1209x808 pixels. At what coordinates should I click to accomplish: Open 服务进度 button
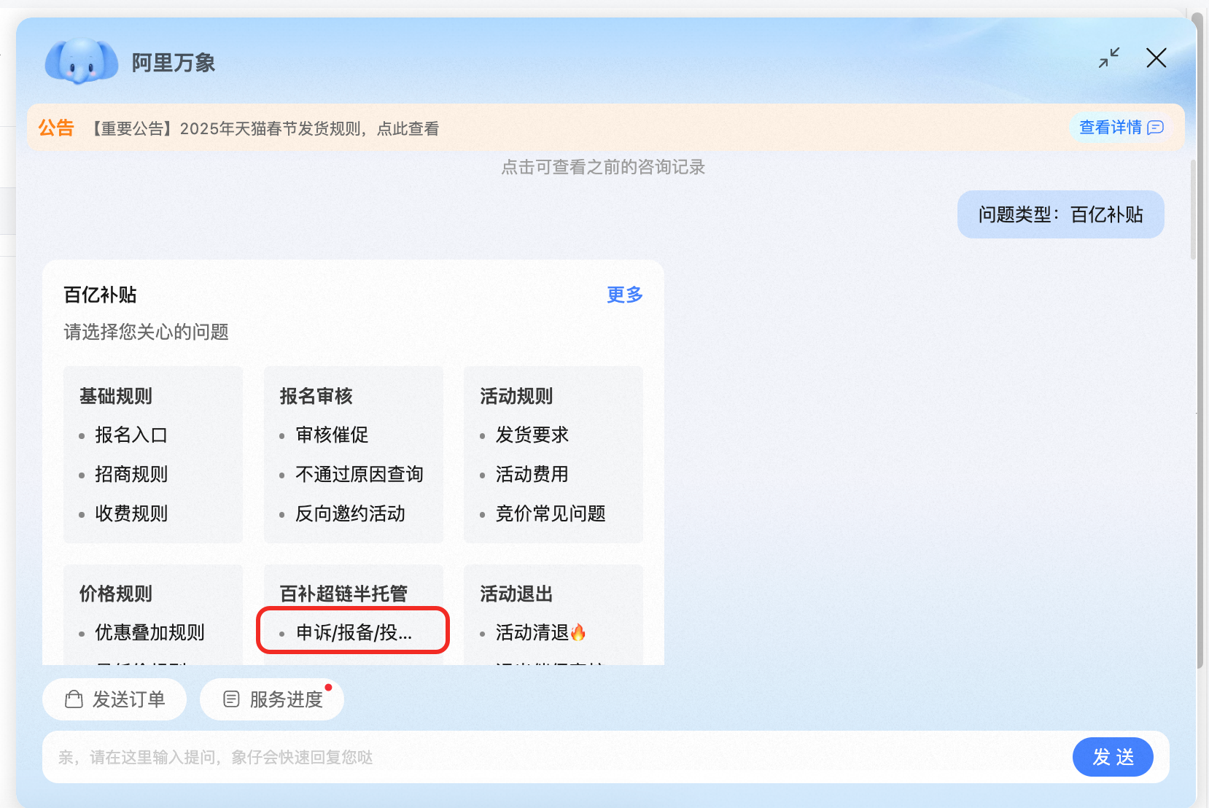pyautogui.click(x=272, y=699)
